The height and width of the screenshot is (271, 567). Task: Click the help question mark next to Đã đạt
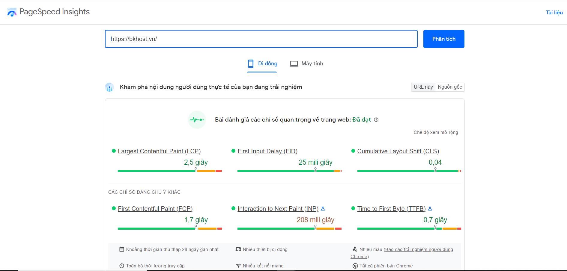376,120
